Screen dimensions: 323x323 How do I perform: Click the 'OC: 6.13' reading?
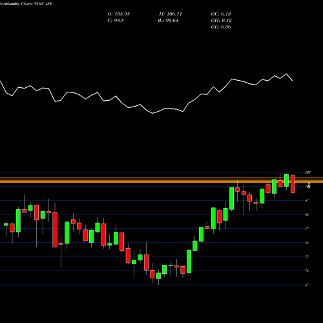tap(221, 14)
